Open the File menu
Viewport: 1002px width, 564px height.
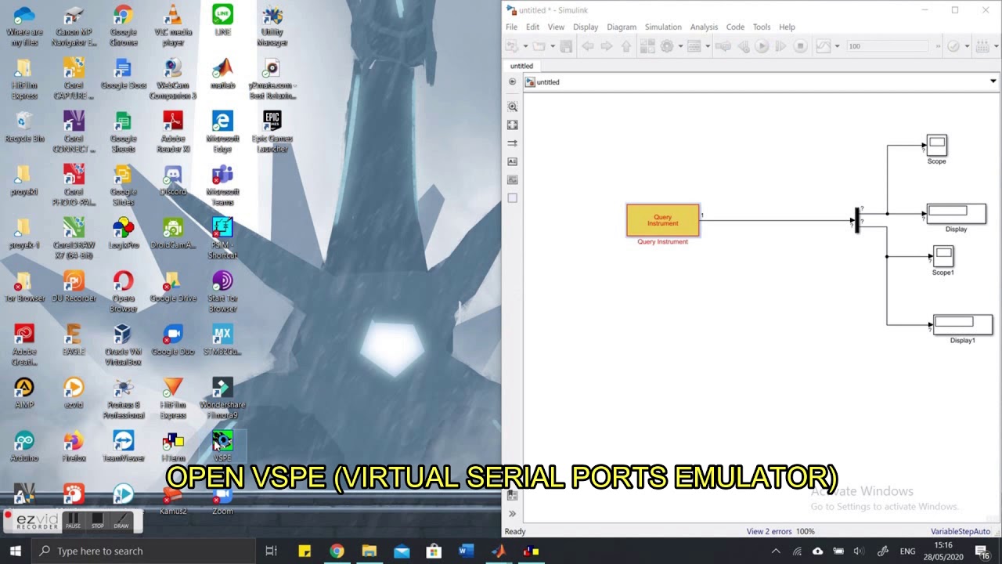coord(511,27)
